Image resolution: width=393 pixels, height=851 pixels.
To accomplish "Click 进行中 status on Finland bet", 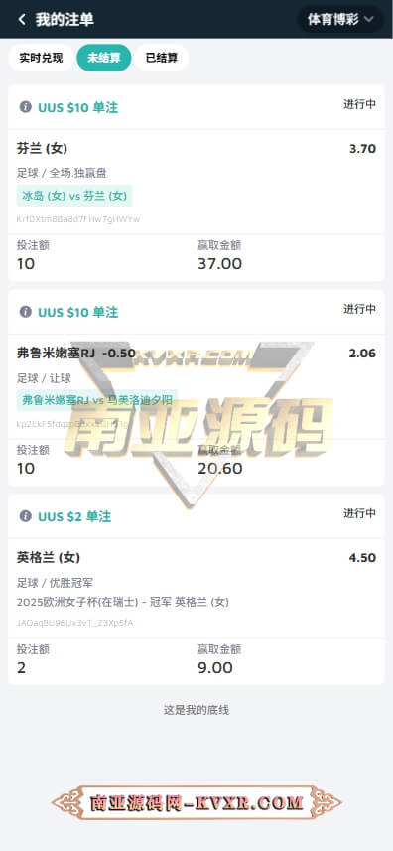I will 359,104.
